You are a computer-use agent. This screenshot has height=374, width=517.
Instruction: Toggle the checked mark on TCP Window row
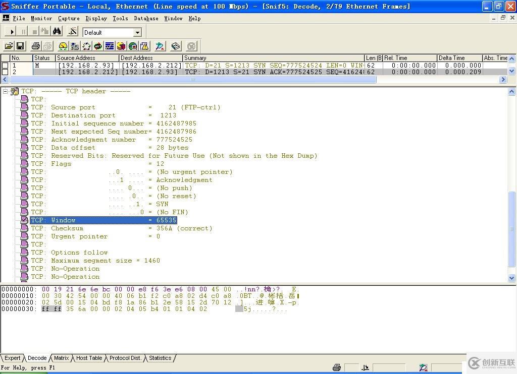pyautogui.click(x=24, y=220)
